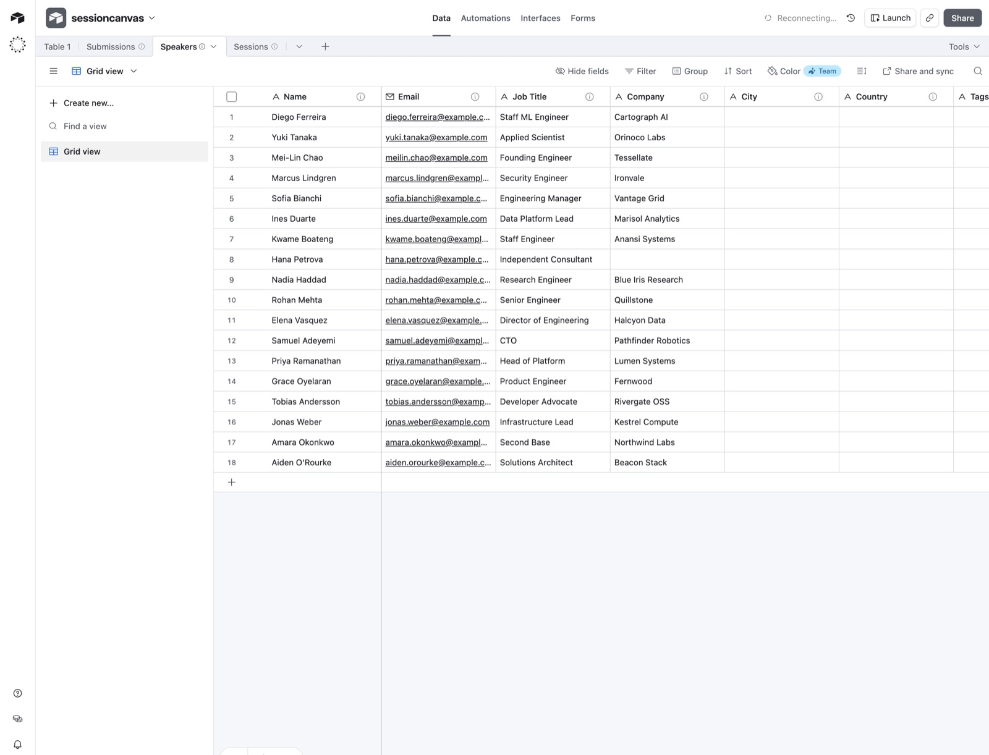Open row height icon

862,71
